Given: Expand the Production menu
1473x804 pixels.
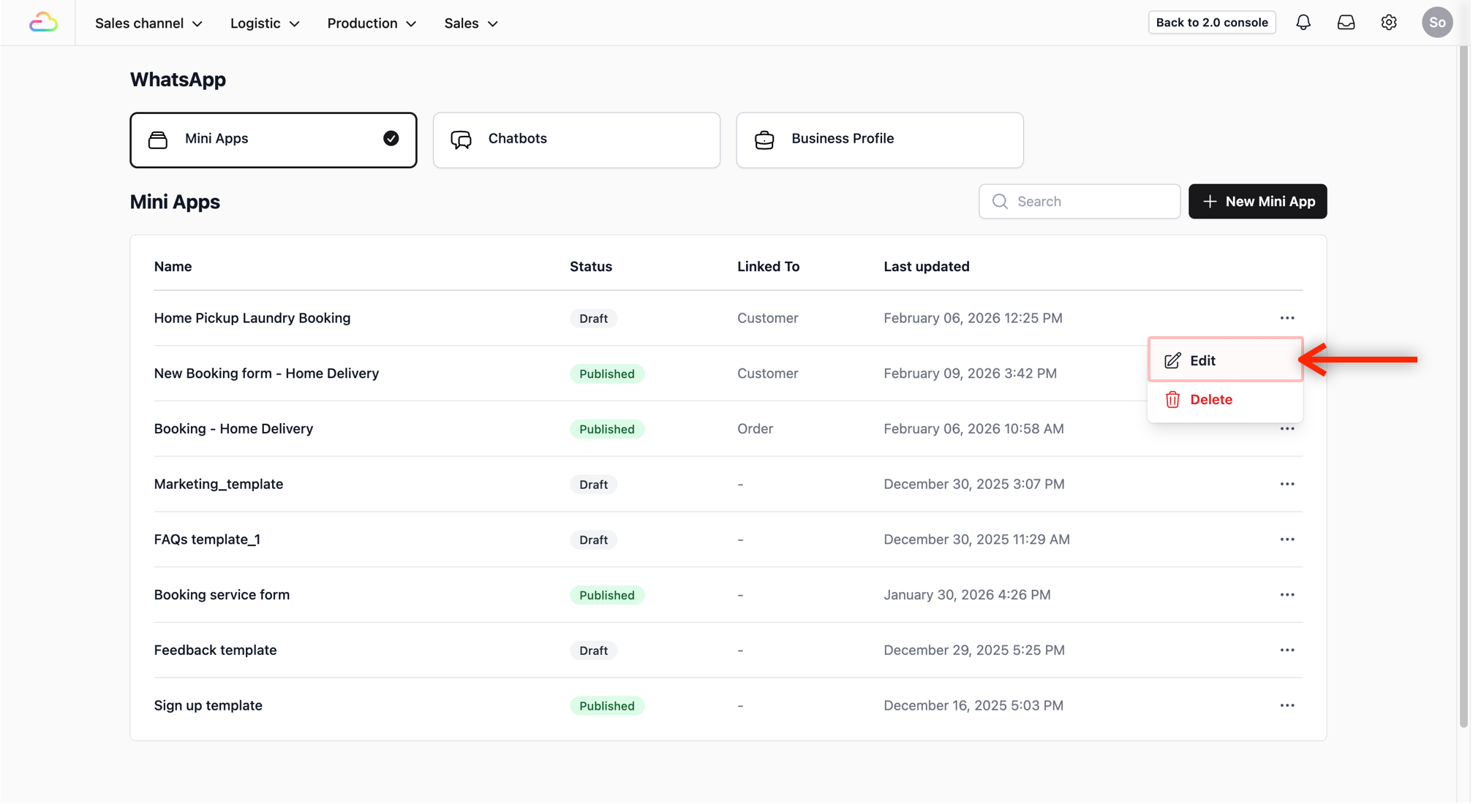Looking at the screenshot, I should pyautogui.click(x=372, y=23).
